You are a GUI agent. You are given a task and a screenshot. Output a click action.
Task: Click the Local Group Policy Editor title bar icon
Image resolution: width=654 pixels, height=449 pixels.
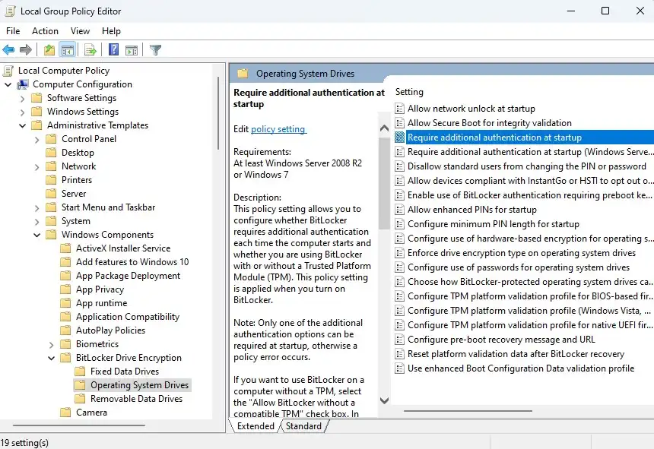point(11,11)
